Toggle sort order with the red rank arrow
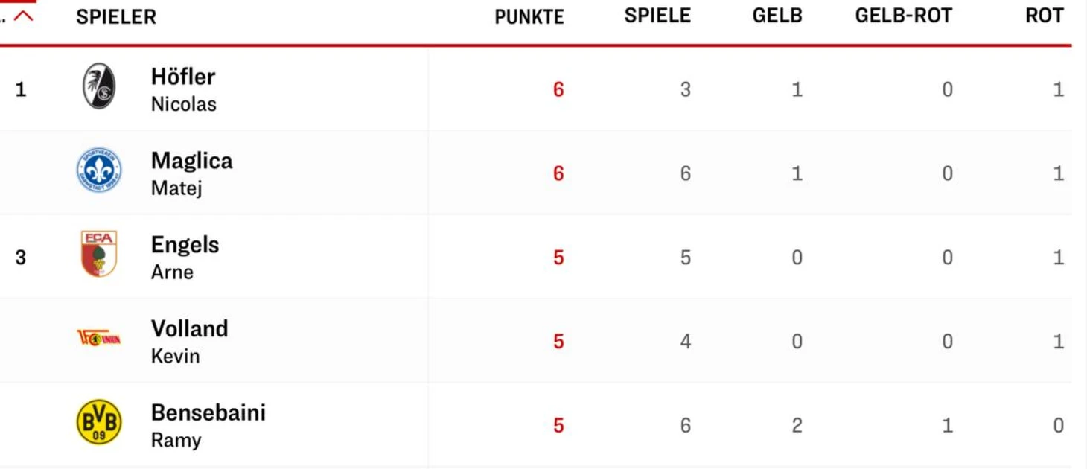 pos(24,16)
